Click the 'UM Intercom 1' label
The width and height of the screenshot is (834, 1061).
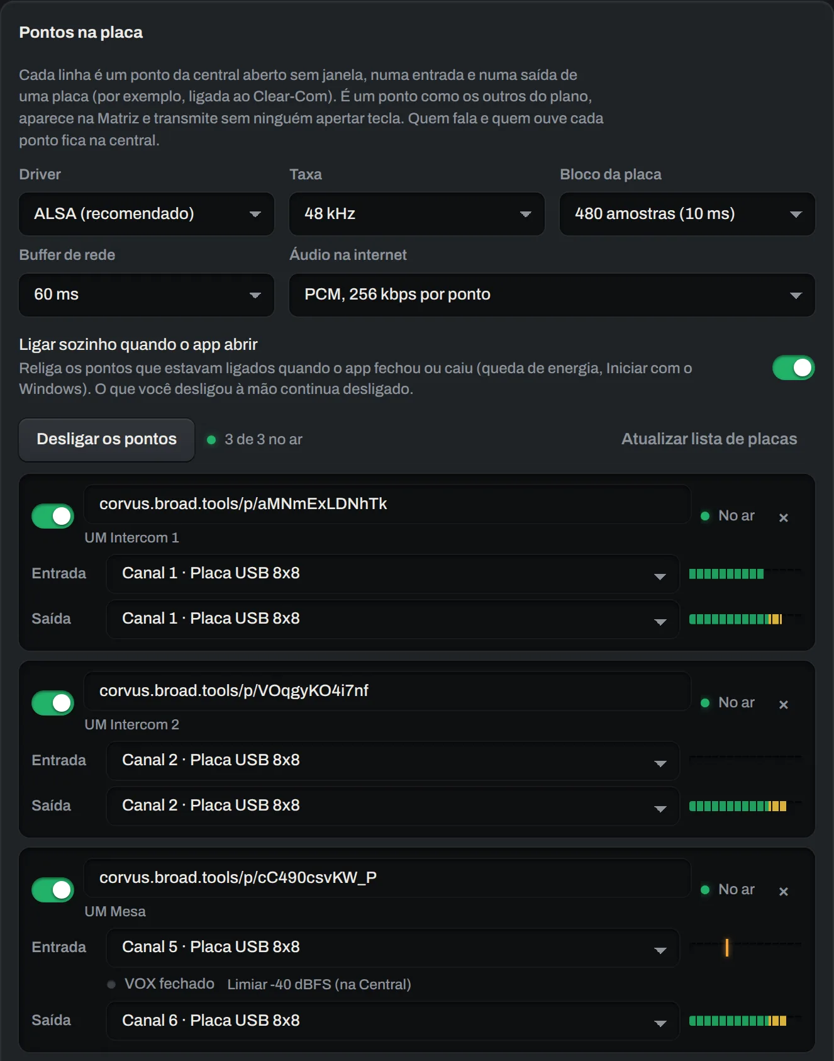132,537
